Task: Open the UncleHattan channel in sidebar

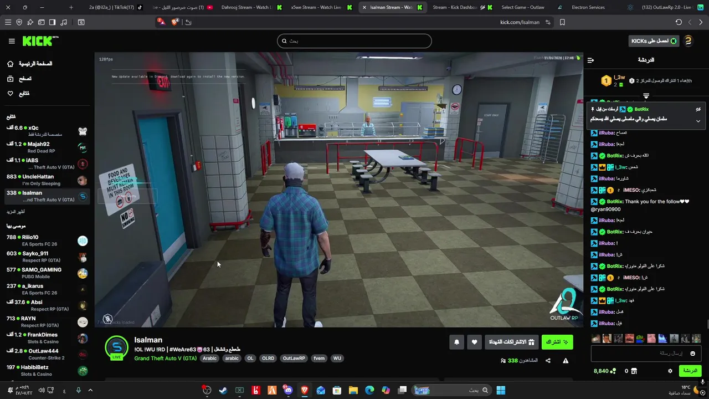Action: 47,180
